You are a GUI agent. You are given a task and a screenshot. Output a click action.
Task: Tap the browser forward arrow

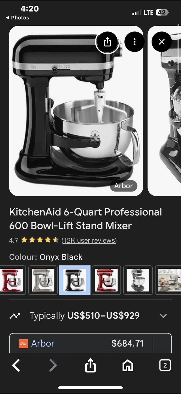coord(53,366)
